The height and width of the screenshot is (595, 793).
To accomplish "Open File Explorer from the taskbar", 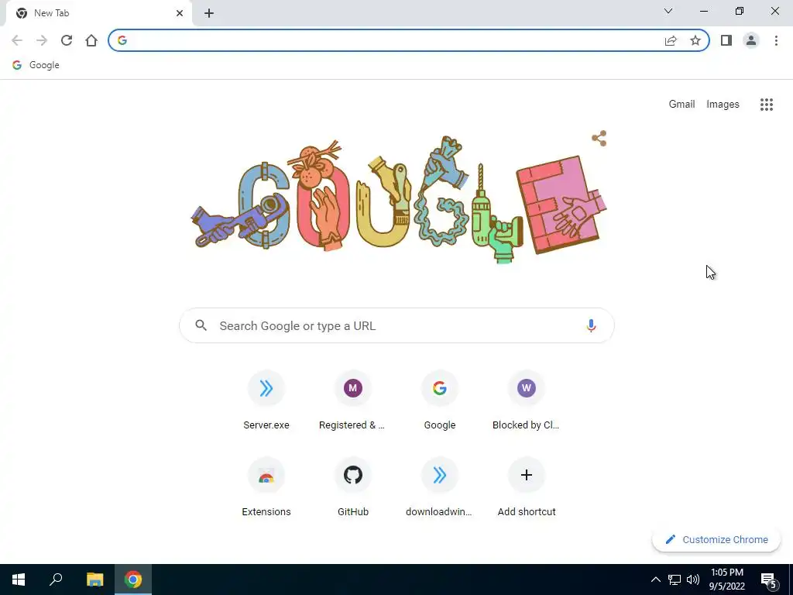I will (94, 580).
